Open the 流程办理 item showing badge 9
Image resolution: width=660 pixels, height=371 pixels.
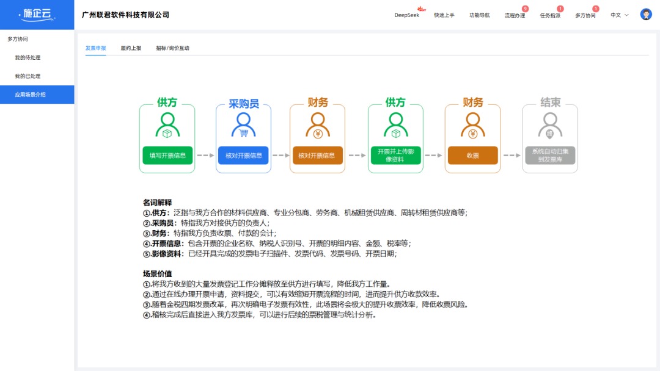click(516, 15)
